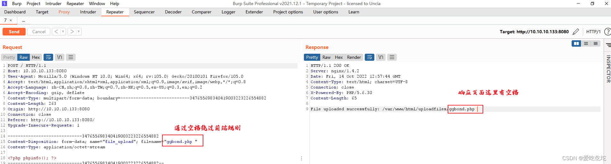The height and width of the screenshot is (164, 611).
Task: Click the 'POST / HTTP/1.1' request line
Action: (27, 66)
